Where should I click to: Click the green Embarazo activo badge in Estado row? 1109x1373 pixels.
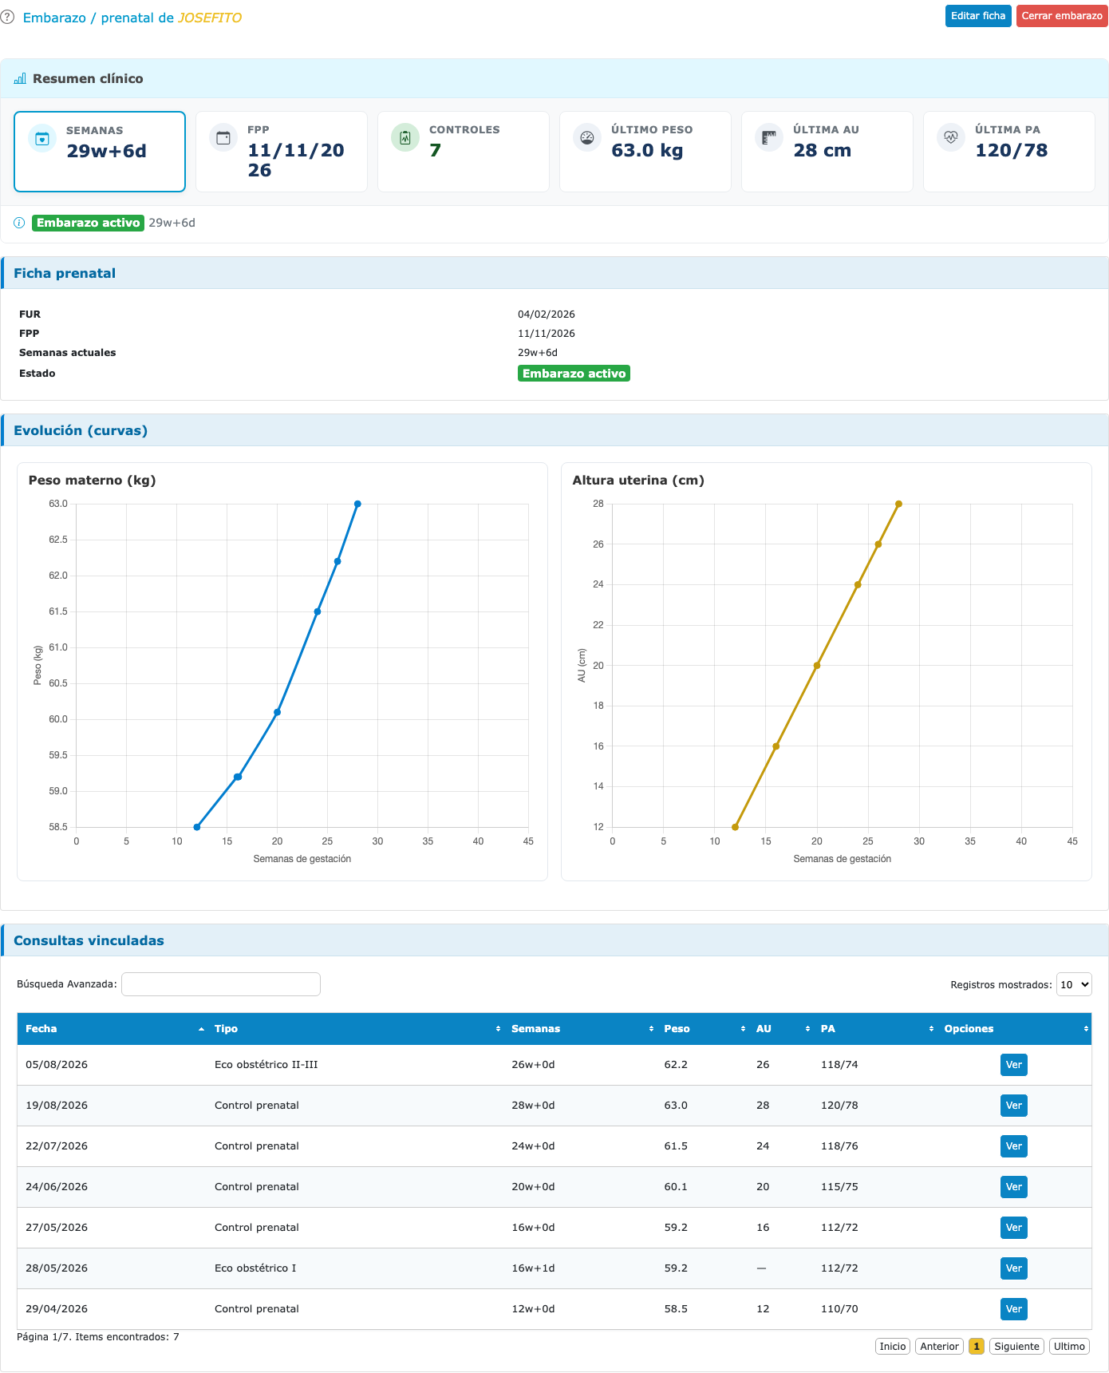click(x=574, y=374)
